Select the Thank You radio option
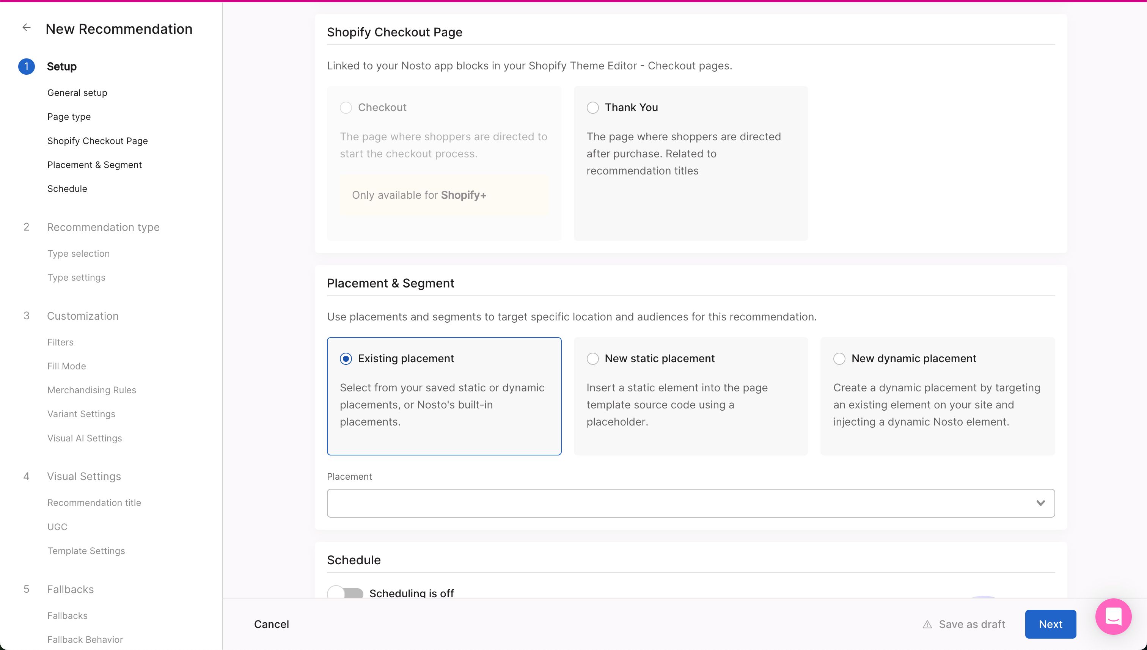 [x=592, y=108]
